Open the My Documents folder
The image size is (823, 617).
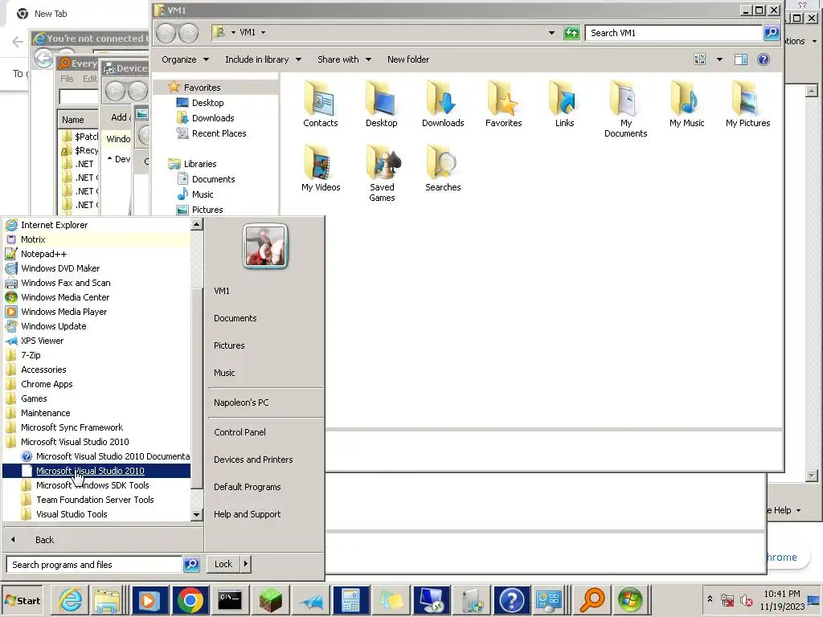[625, 109]
